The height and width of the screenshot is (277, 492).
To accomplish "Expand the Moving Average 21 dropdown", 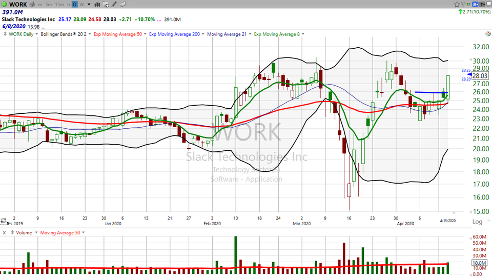I will click(250, 34).
